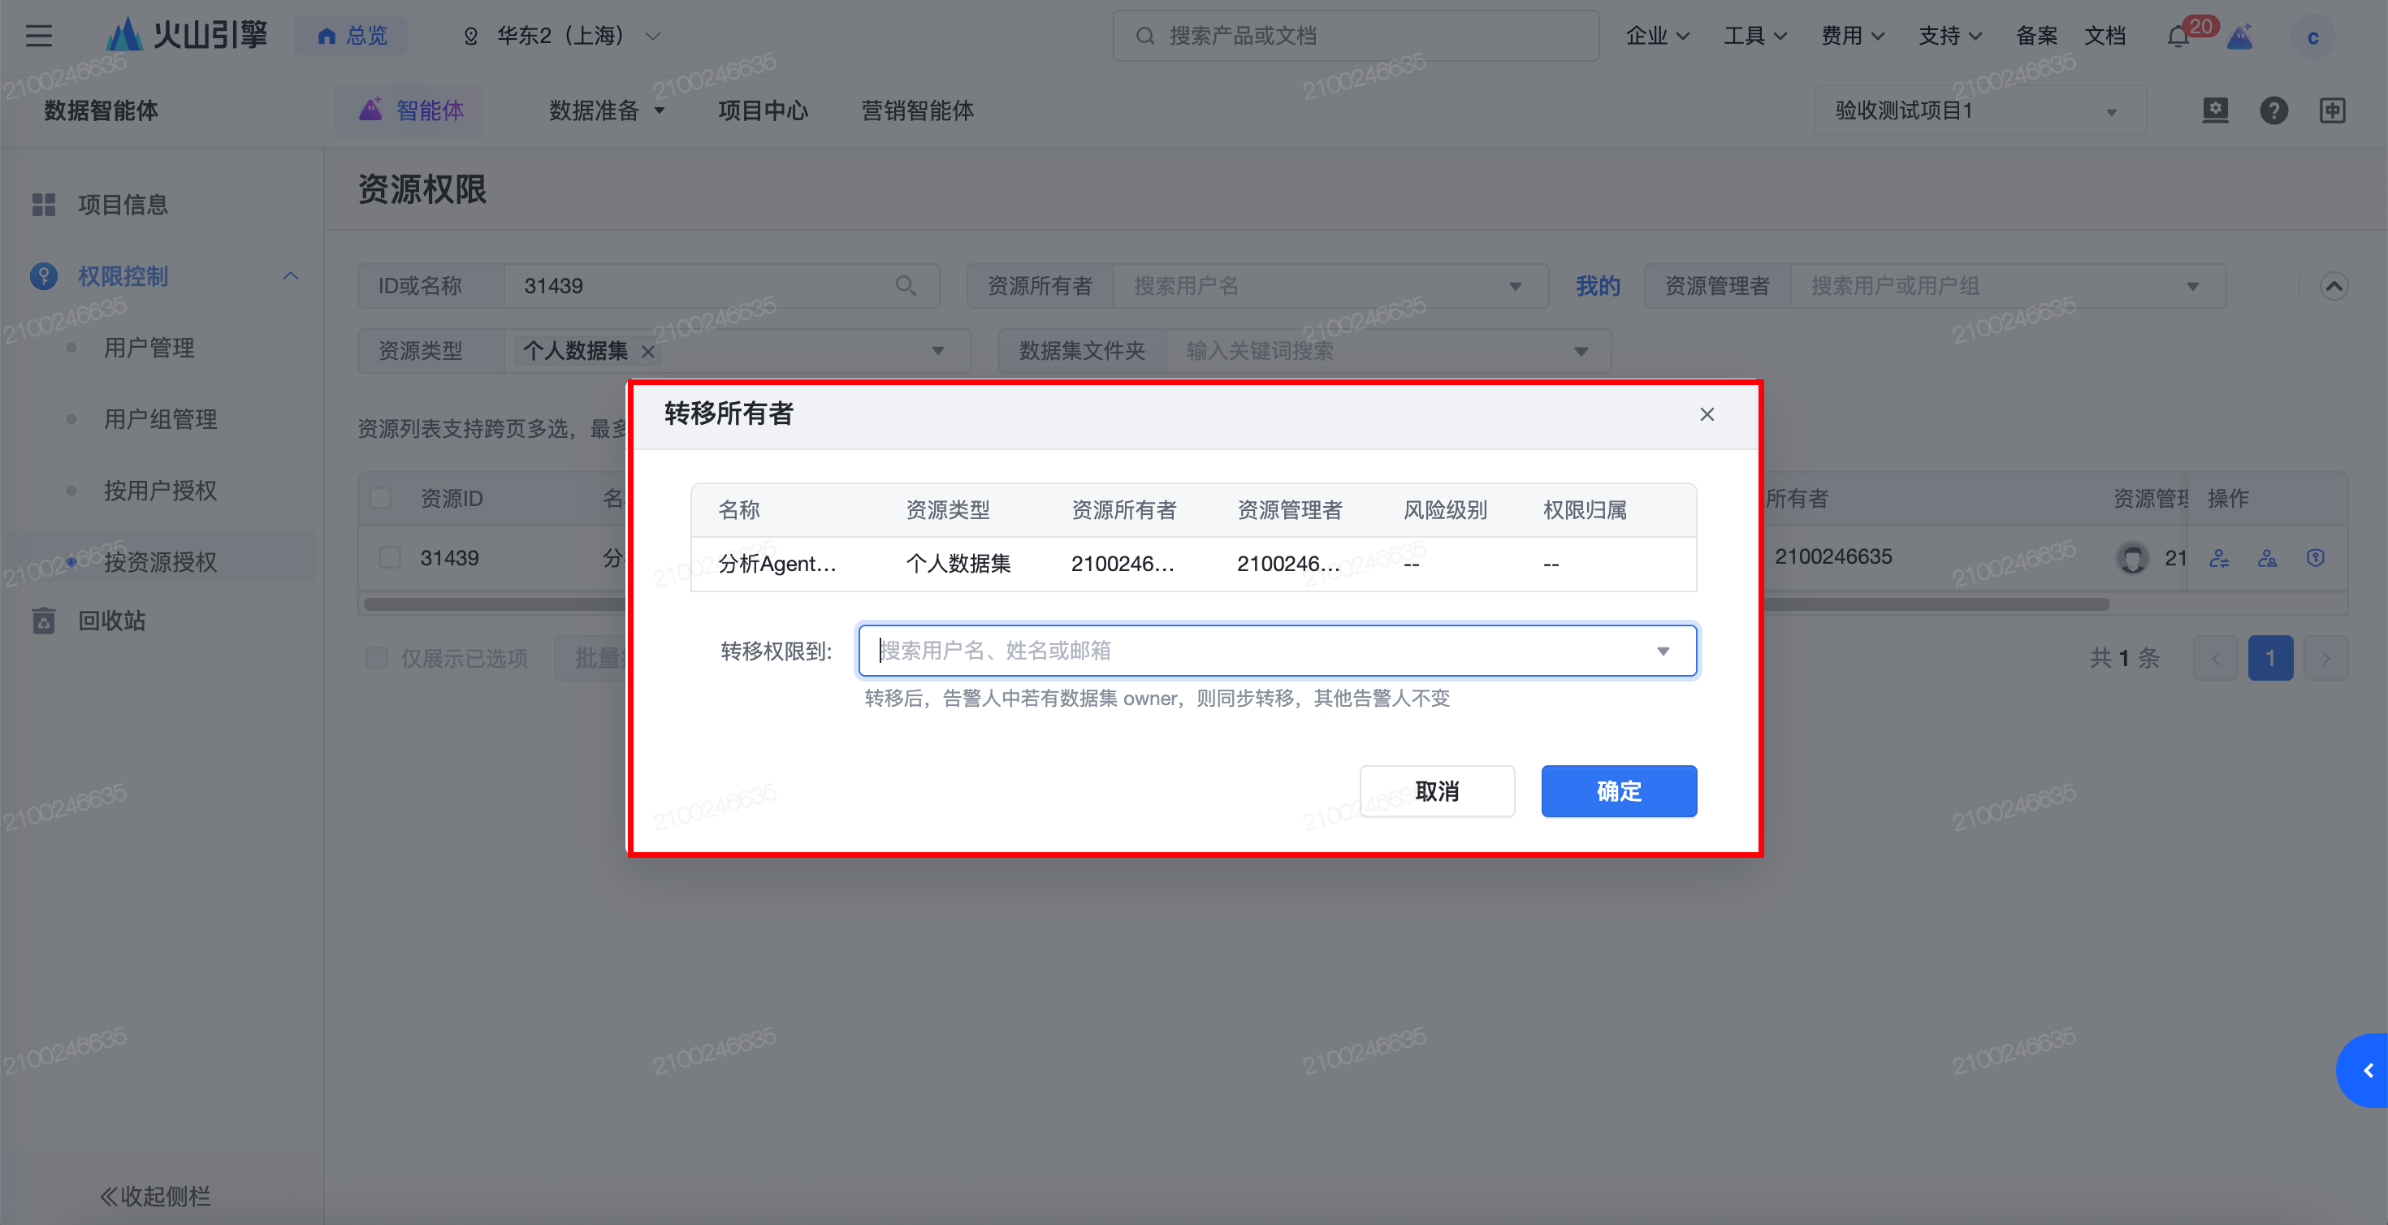2388x1225 pixels.
Task: Close the 转移所有者 dialog
Action: click(1707, 414)
